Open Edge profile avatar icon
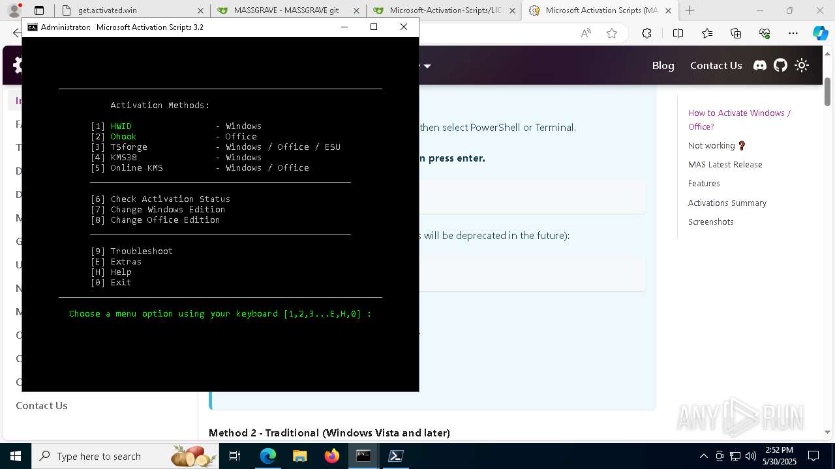This screenshot has height=469, width=835. (14, 10)
